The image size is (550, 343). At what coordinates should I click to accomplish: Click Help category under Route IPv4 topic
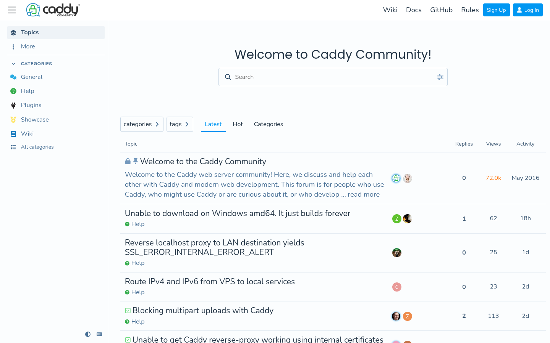tap(135, 292)
